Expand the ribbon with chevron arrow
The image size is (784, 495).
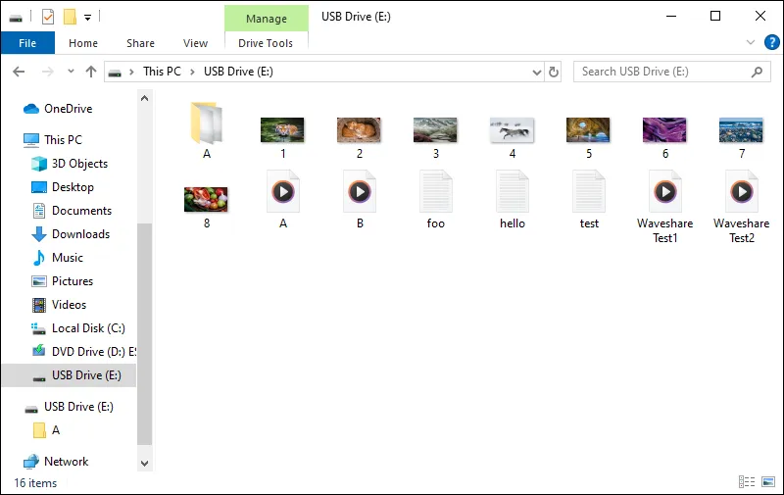click(751, 43)
